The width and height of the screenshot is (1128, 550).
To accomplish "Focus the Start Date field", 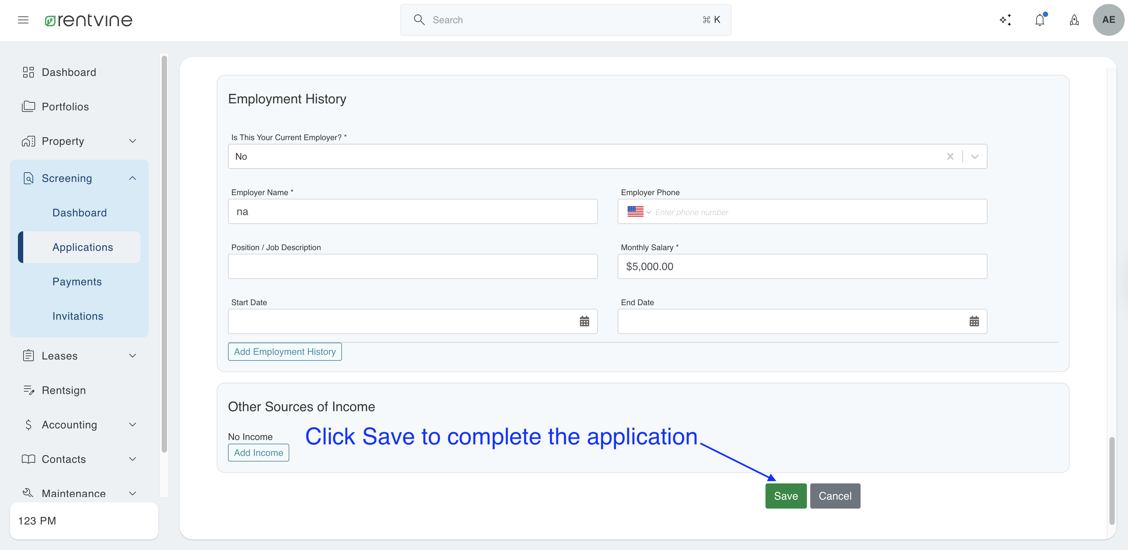I will click(413, 321).
